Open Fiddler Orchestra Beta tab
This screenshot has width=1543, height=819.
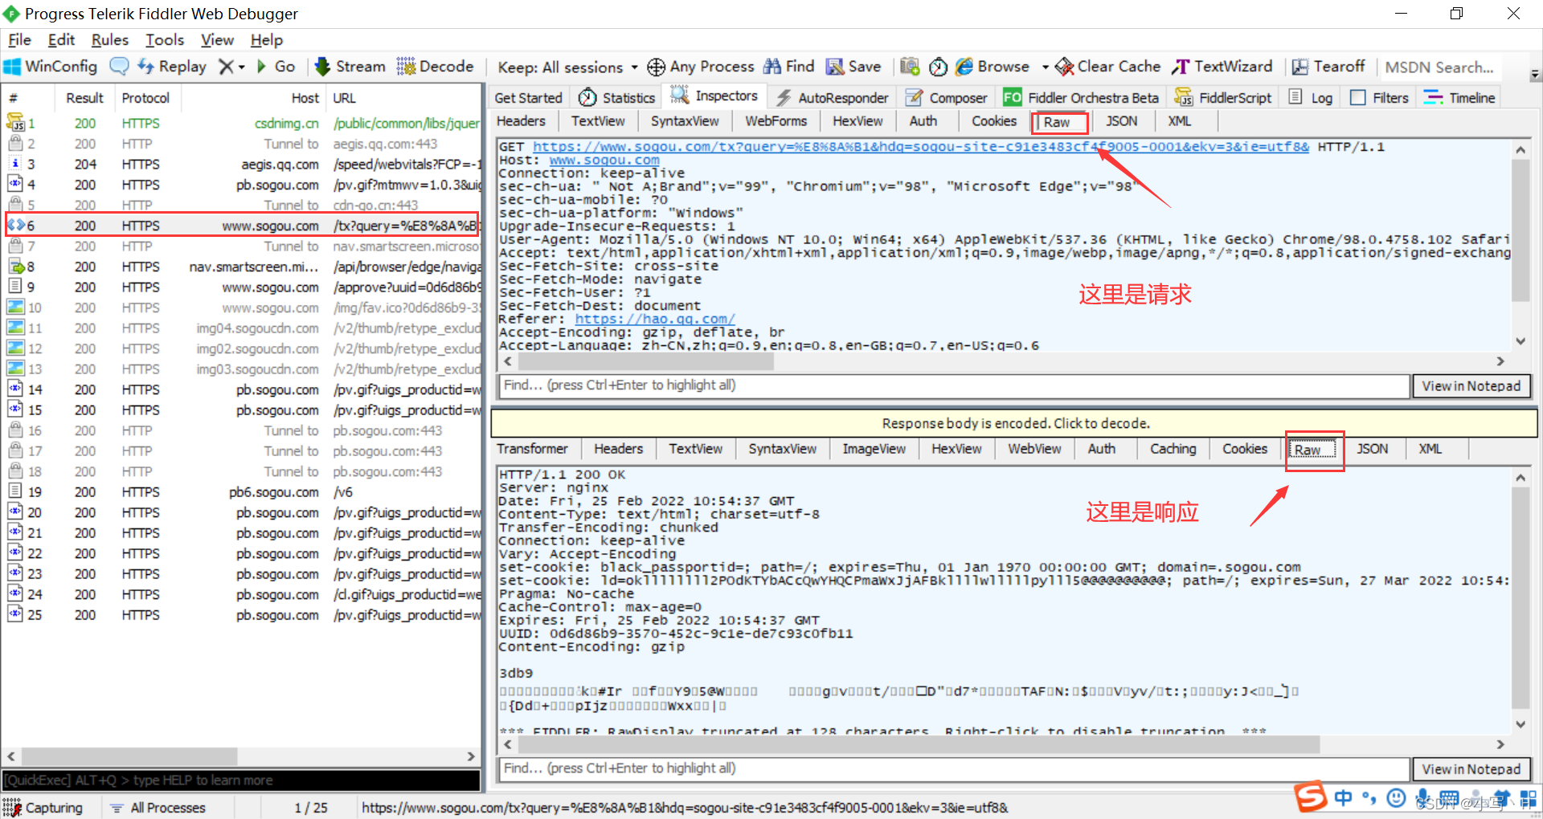(x=1081, y=98)
